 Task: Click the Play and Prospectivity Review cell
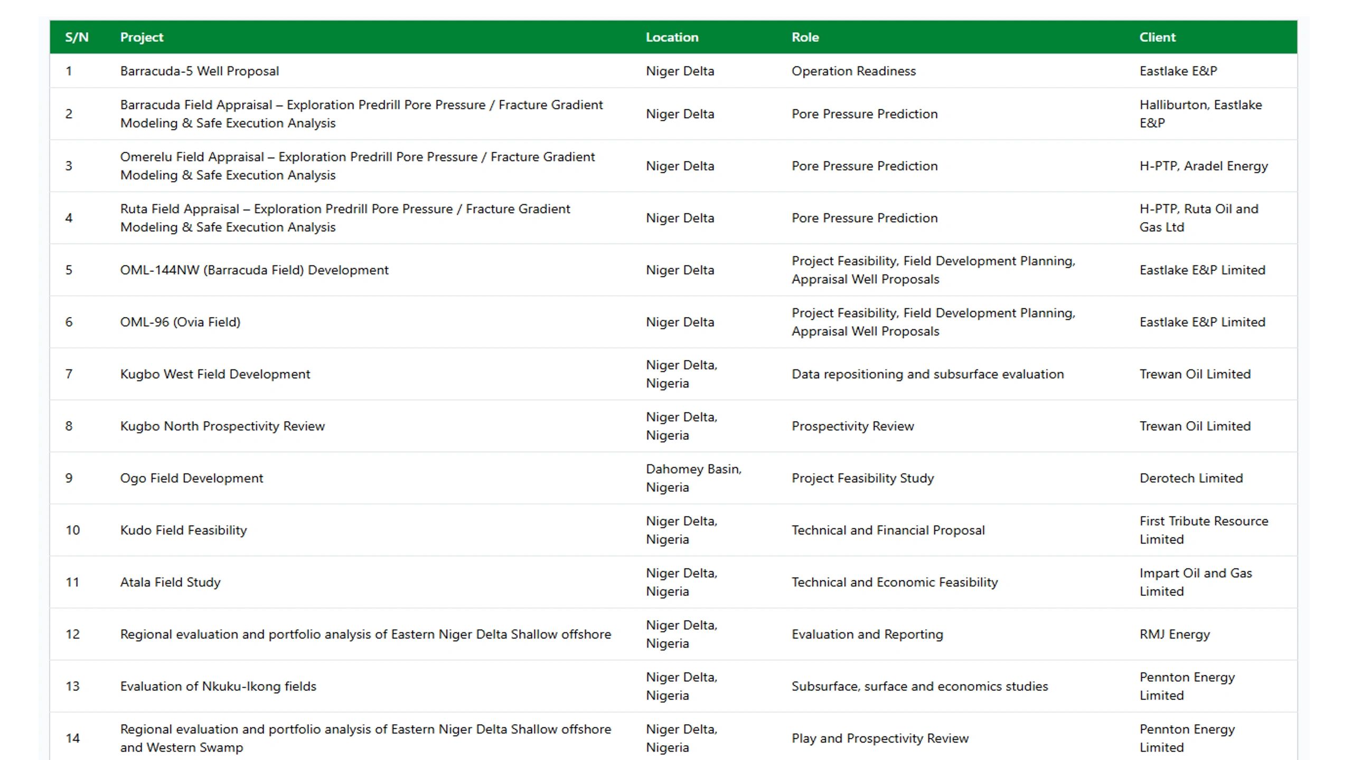(880, 738)
